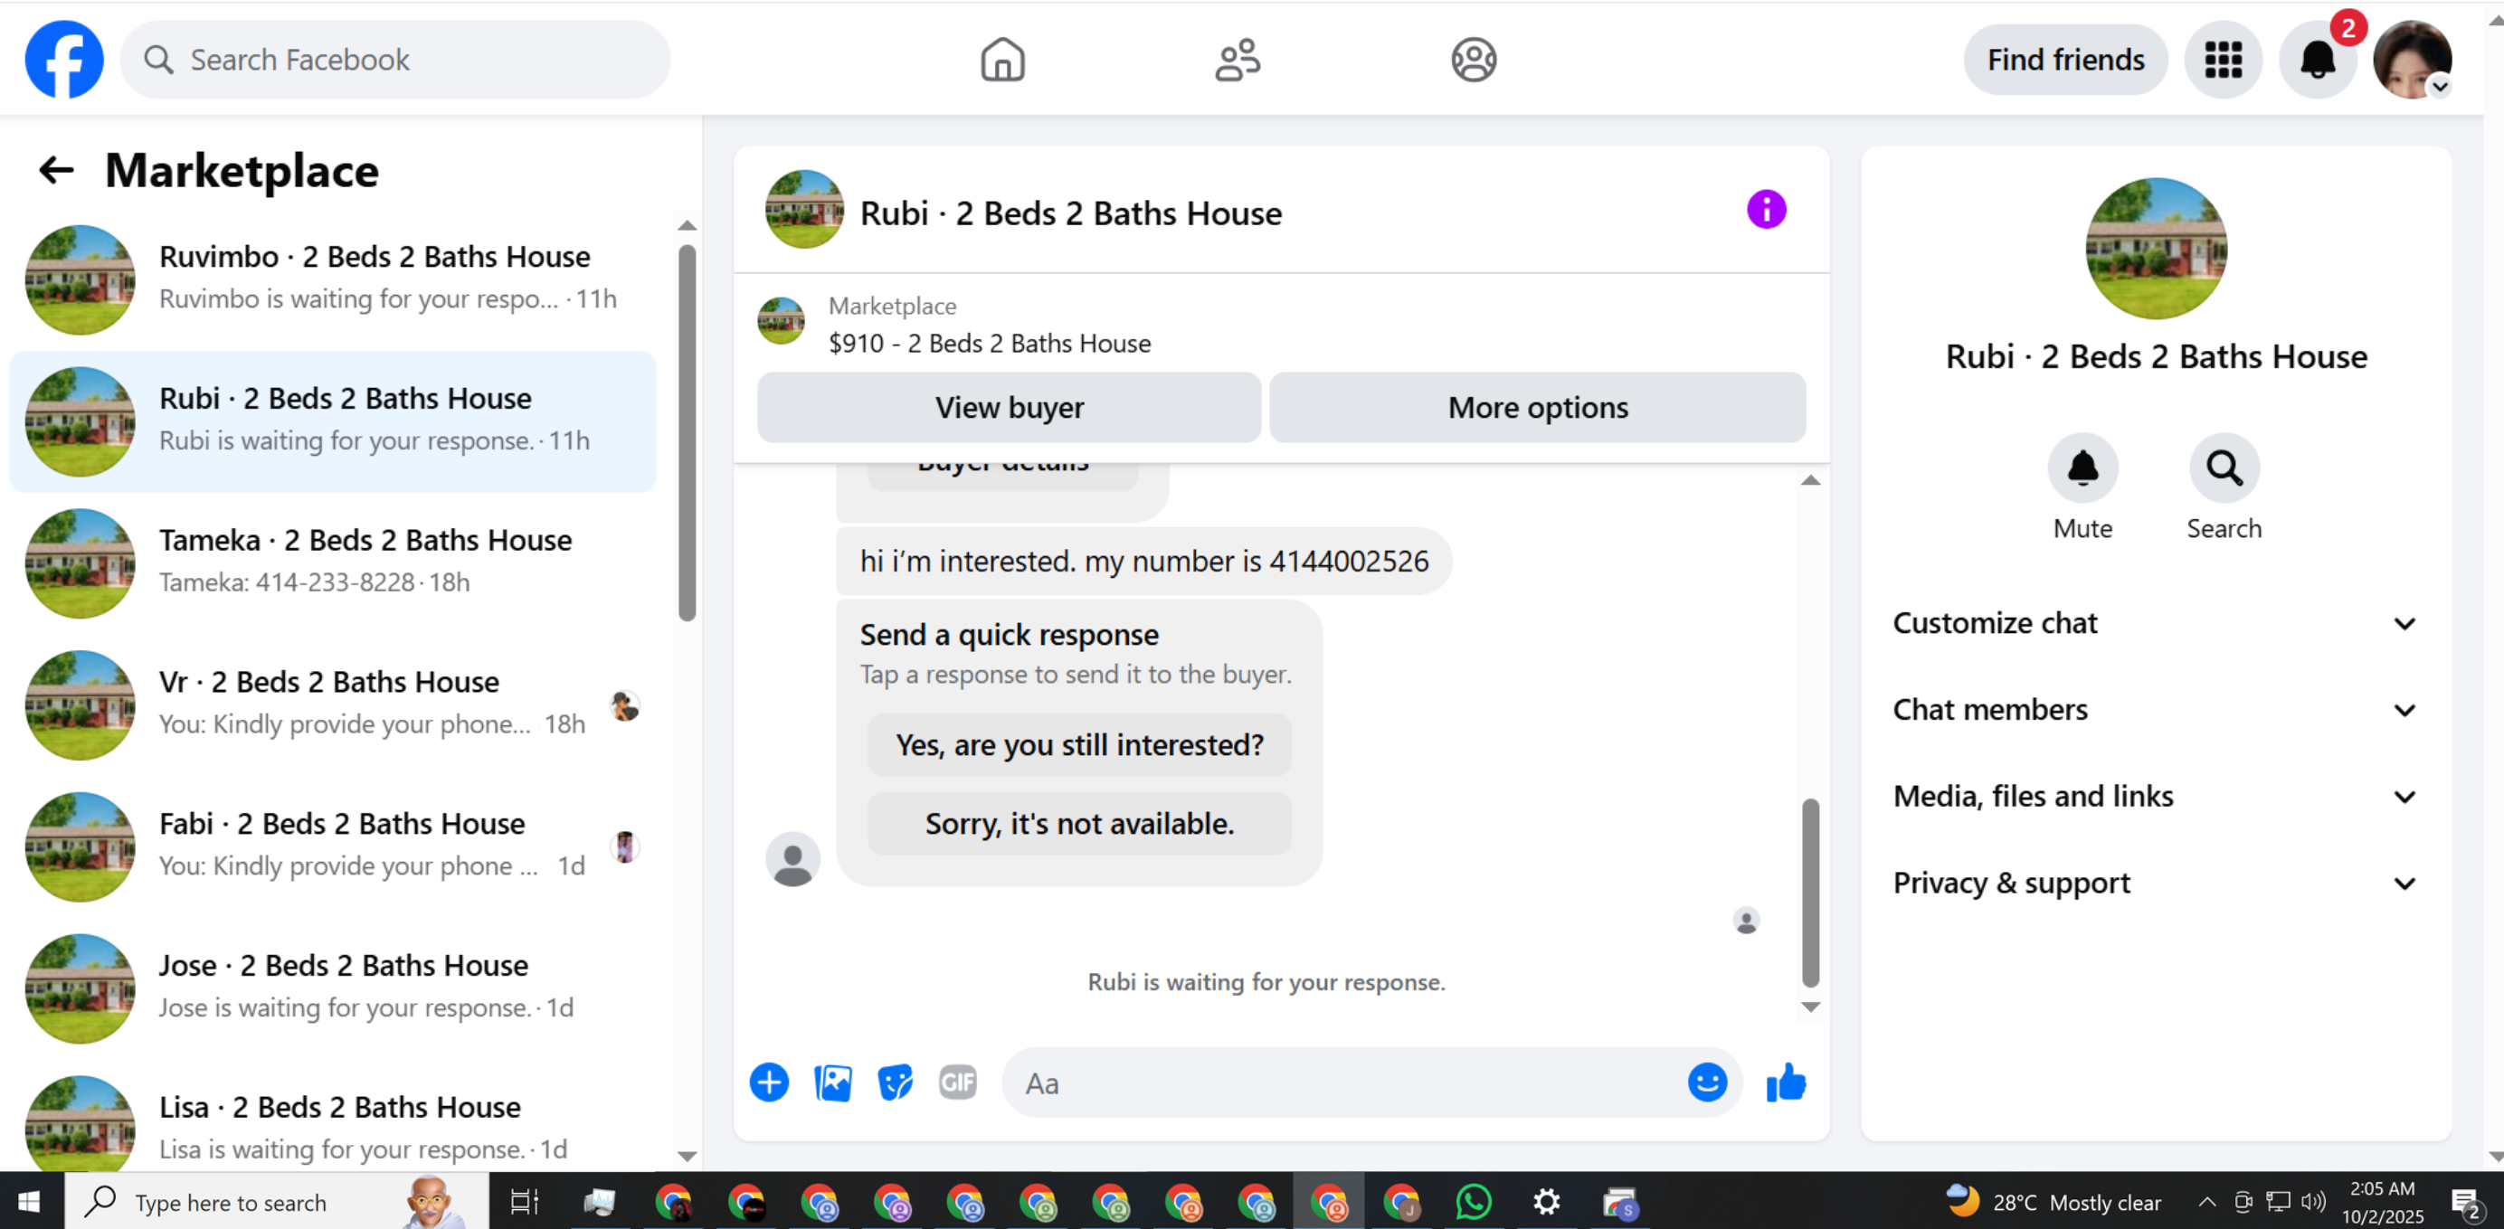The width and height of the screenshot is (2504, 1229).
Task: Open notifications bell in top bar
Action: pyautogui.click(x=2318, y=61)
